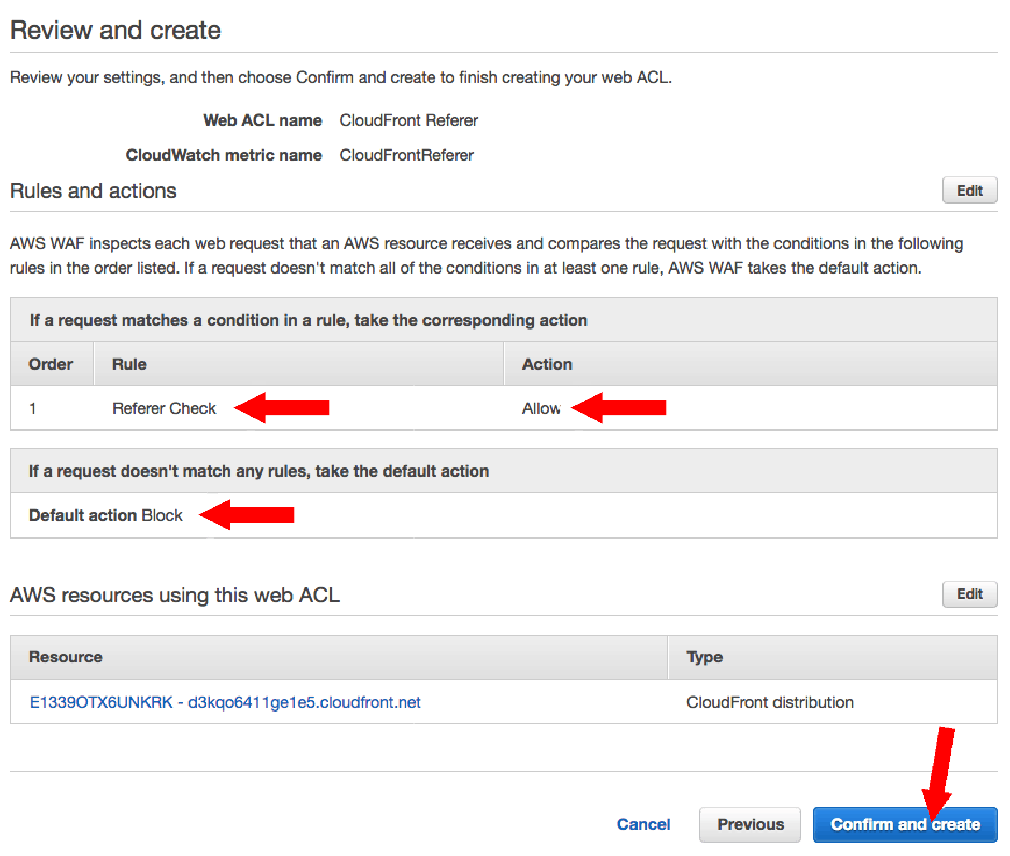Click the AWS resources using this web ACL heading
The image size is (1010, 856).
point(175,594)
